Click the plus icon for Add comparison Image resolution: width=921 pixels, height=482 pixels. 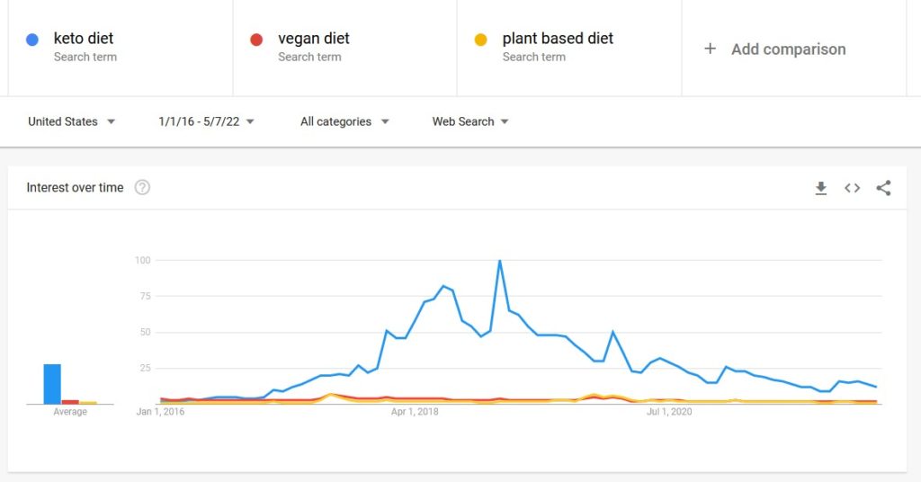[x=710, y=49]
